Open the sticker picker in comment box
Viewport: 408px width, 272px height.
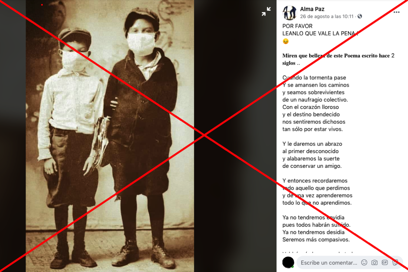(395, 263)
